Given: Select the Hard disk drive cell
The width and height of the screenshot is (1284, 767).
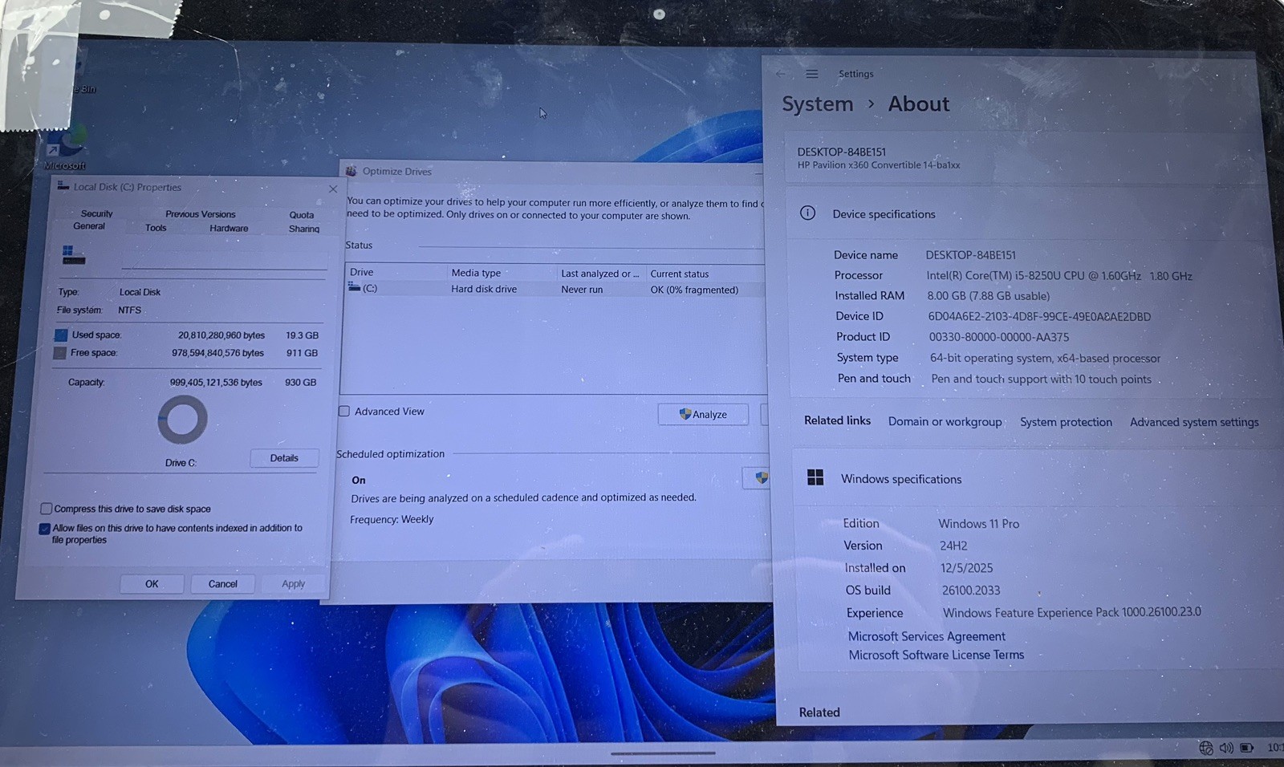Looking at the screenshot, I should click(x=484, y=289).
